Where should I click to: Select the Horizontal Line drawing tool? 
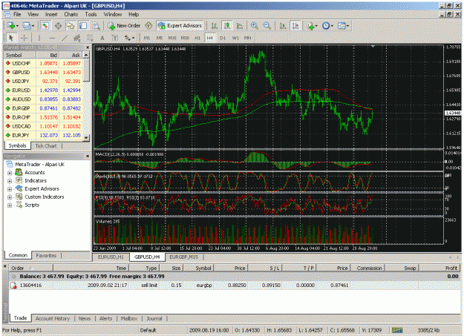pyautogui.click(x=52, y=38)
